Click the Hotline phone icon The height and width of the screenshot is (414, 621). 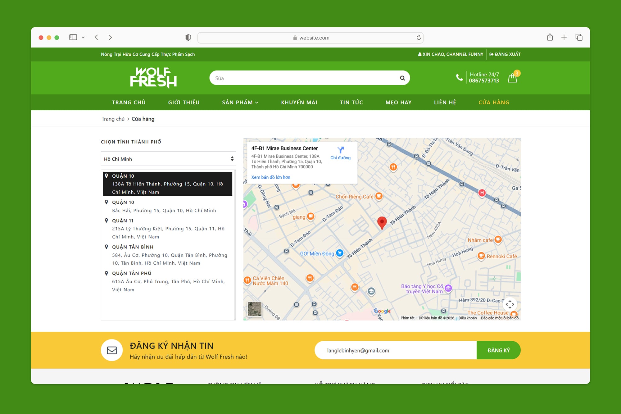(459, 77)
